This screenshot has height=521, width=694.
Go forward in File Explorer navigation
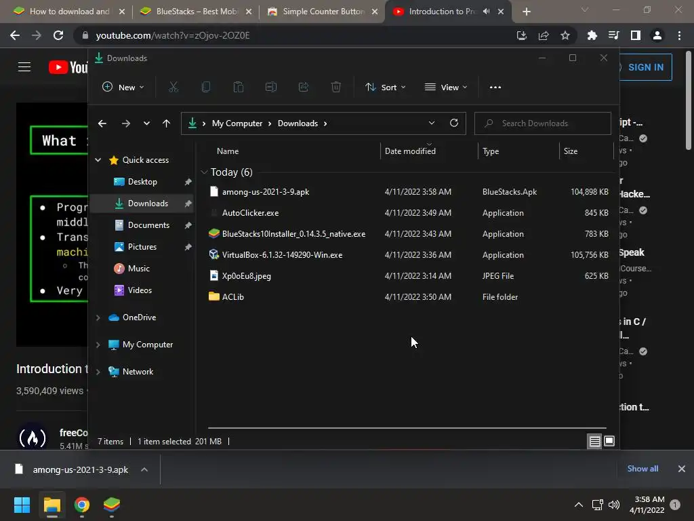click(125, 123)
